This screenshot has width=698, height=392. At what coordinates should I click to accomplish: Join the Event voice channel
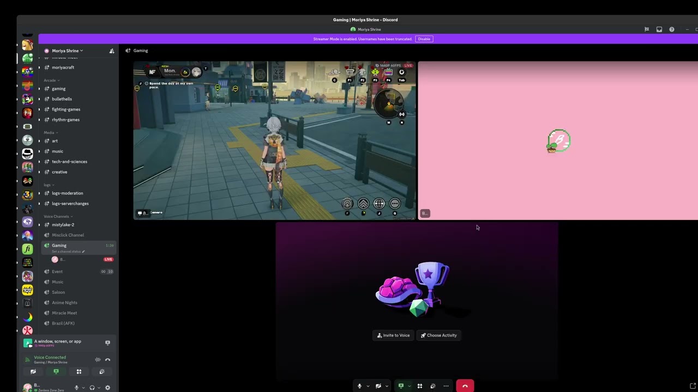(57, 272)
